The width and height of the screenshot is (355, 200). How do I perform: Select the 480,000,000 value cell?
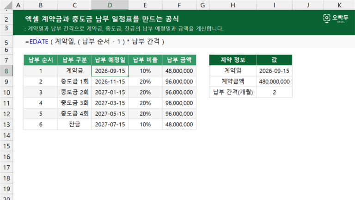coord(274,81)
